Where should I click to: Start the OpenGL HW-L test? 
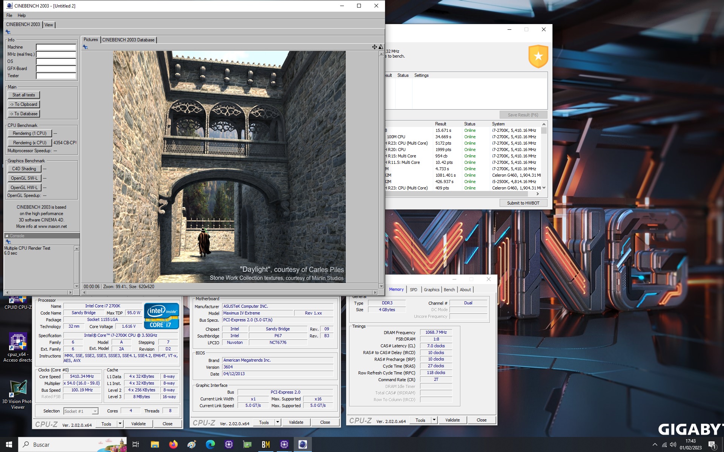(x=24, y=188)
